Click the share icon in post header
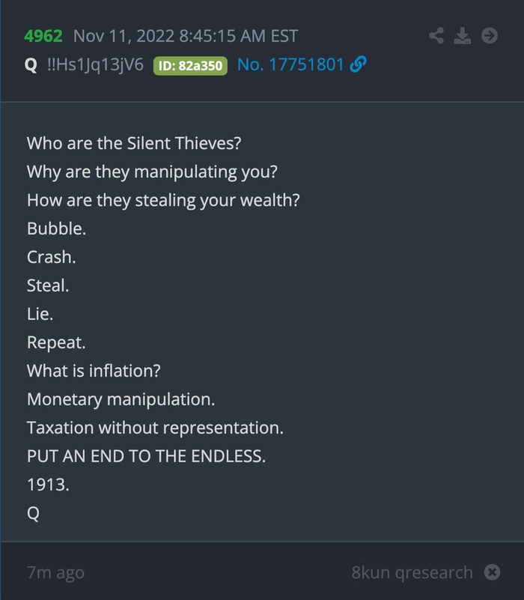Viewport: 524px width, 600px height. point(437,35)
